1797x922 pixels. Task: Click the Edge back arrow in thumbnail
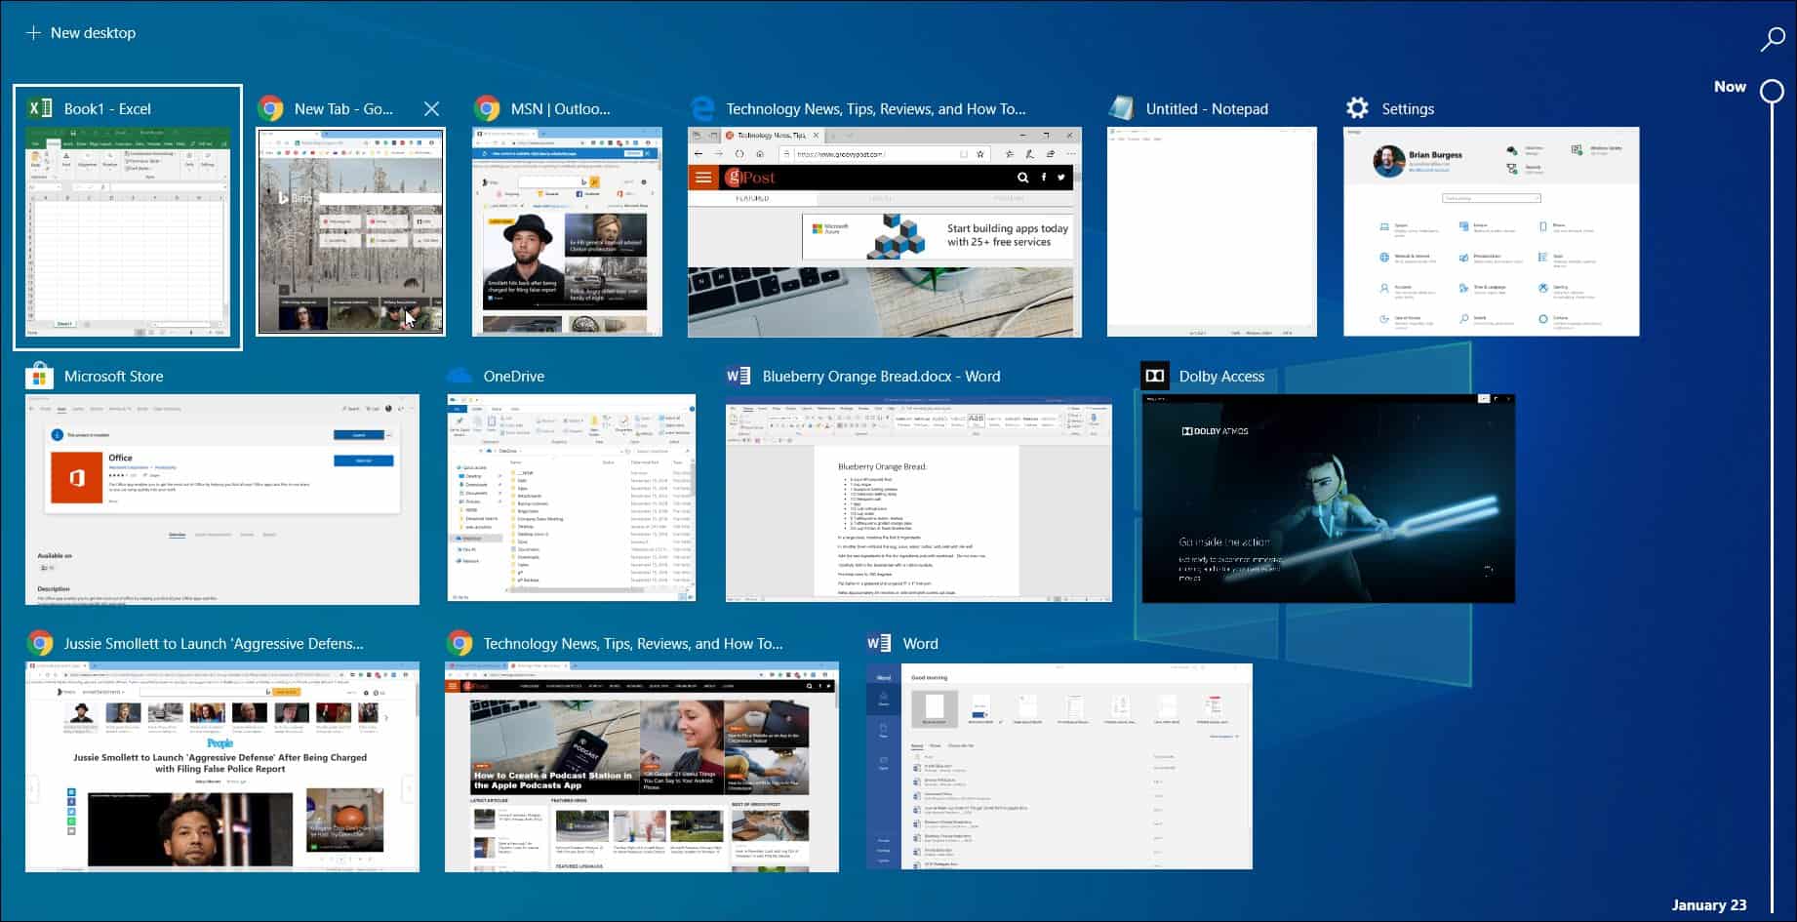[x=699, y=154]
